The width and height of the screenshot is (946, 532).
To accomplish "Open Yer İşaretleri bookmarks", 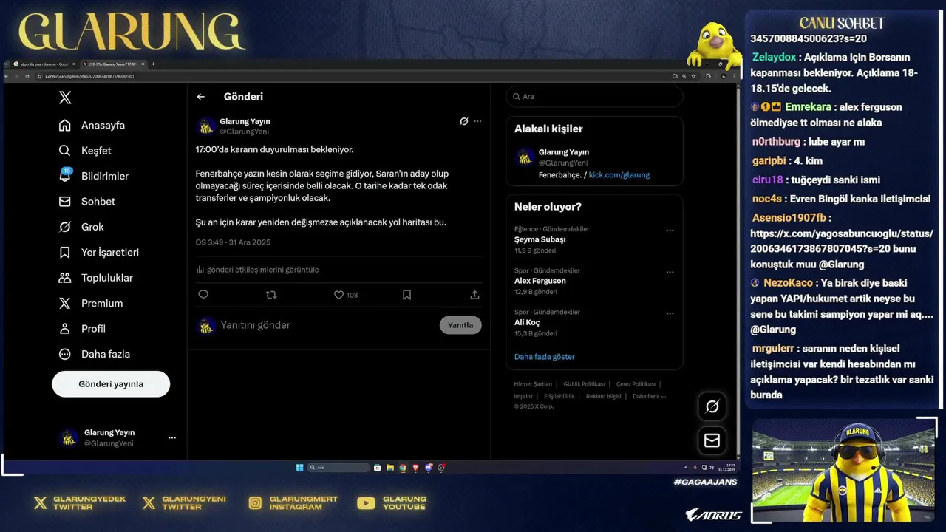I will 98,253.
